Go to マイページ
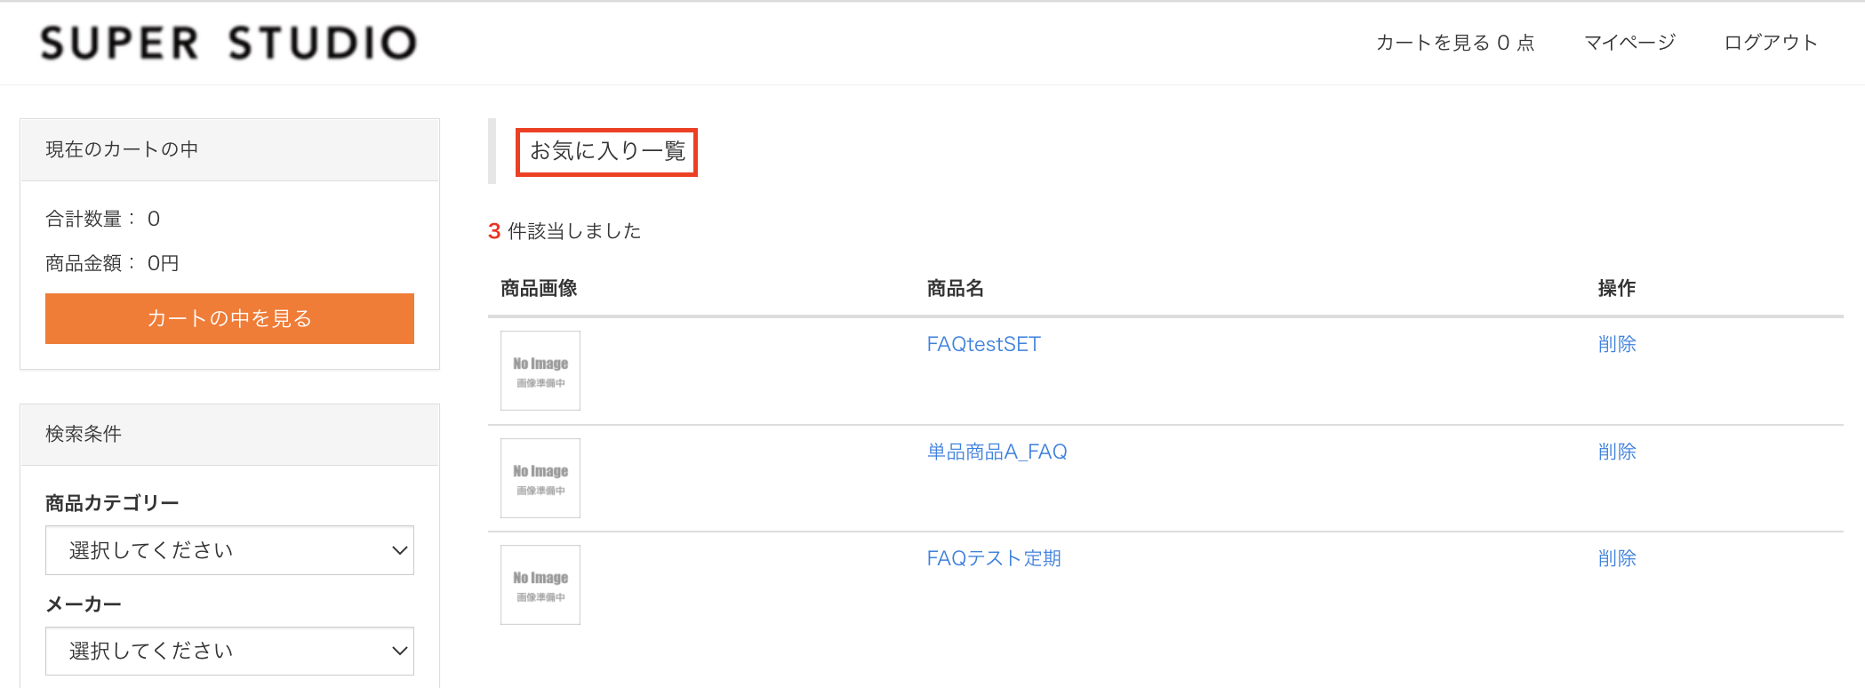Screen dimensions: 1865x688 (x=1629, y=43)
